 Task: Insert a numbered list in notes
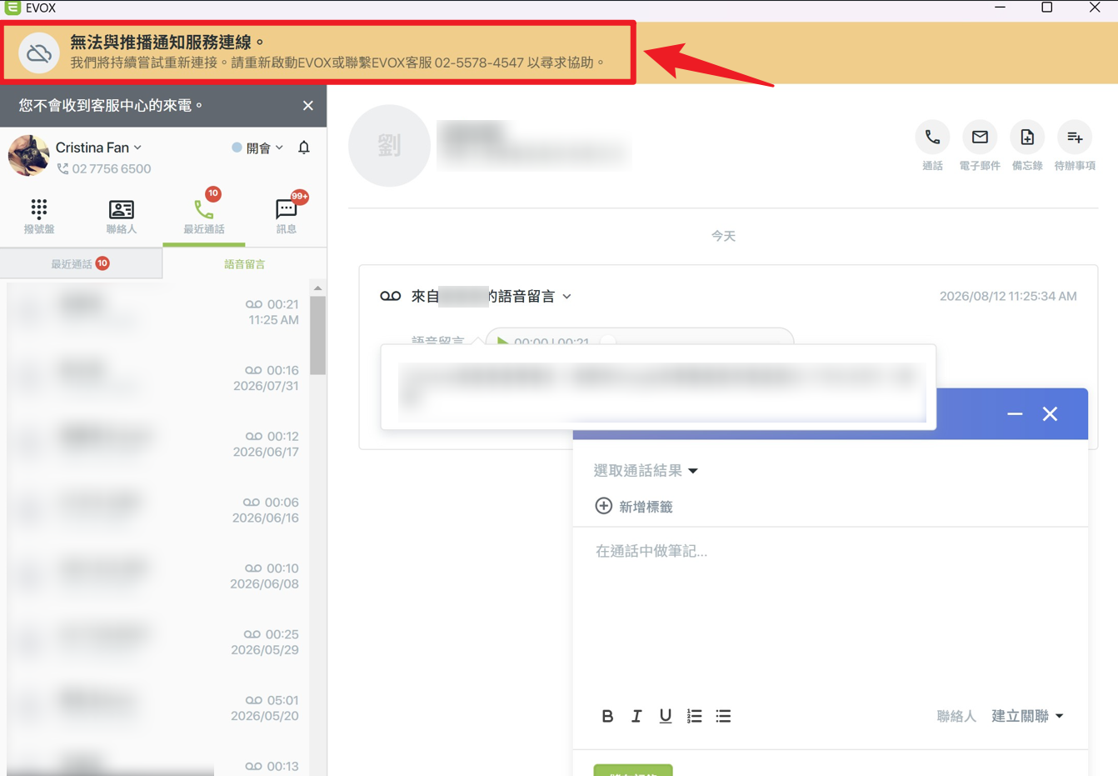(694, 716)
